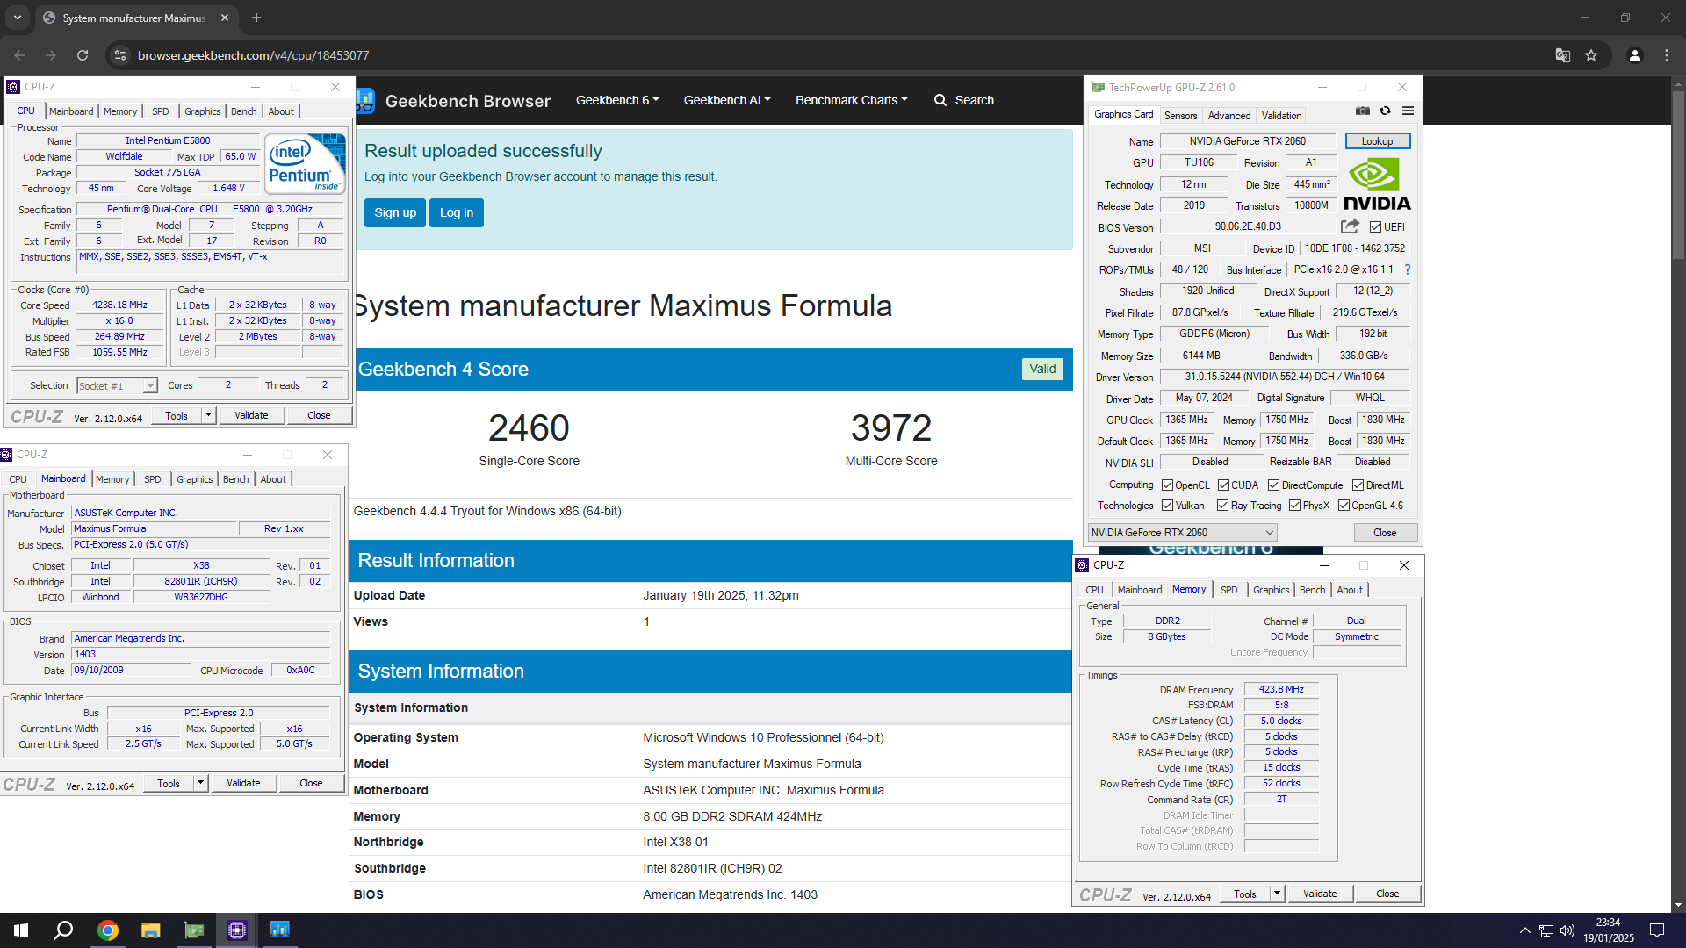Click the Search magnifier in Geekbench navbar

[x=940, y=100]
